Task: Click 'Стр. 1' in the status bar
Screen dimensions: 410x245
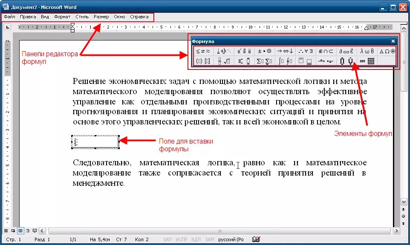Action: coord(13,239)
